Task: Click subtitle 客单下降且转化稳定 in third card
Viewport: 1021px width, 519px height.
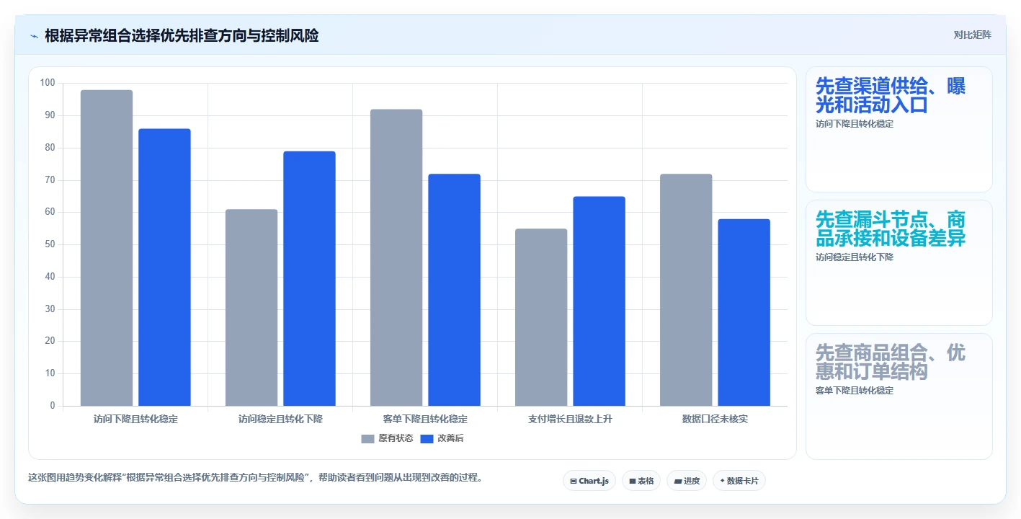Action: click(855, 391)
